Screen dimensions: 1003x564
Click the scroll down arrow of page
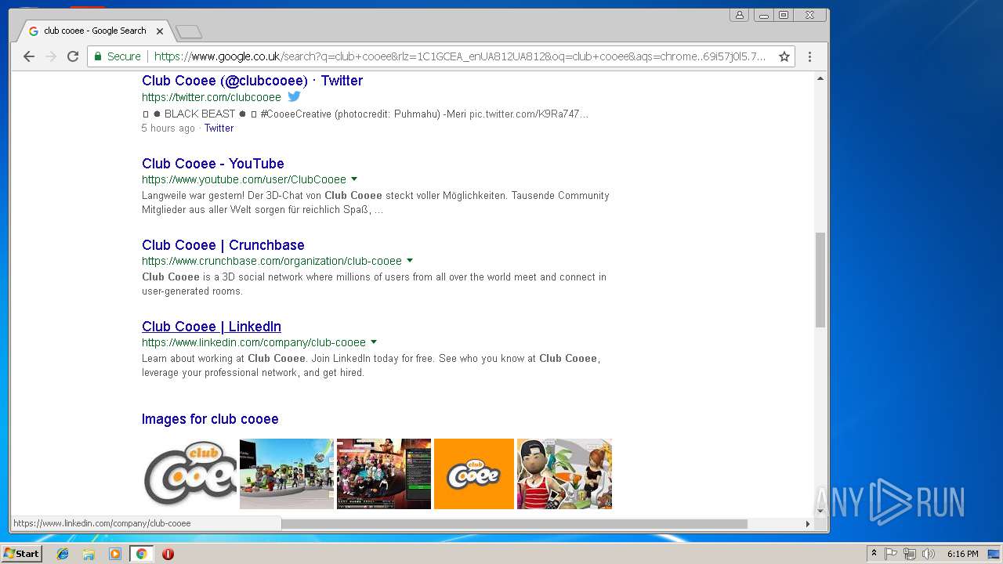pos(820,512)
